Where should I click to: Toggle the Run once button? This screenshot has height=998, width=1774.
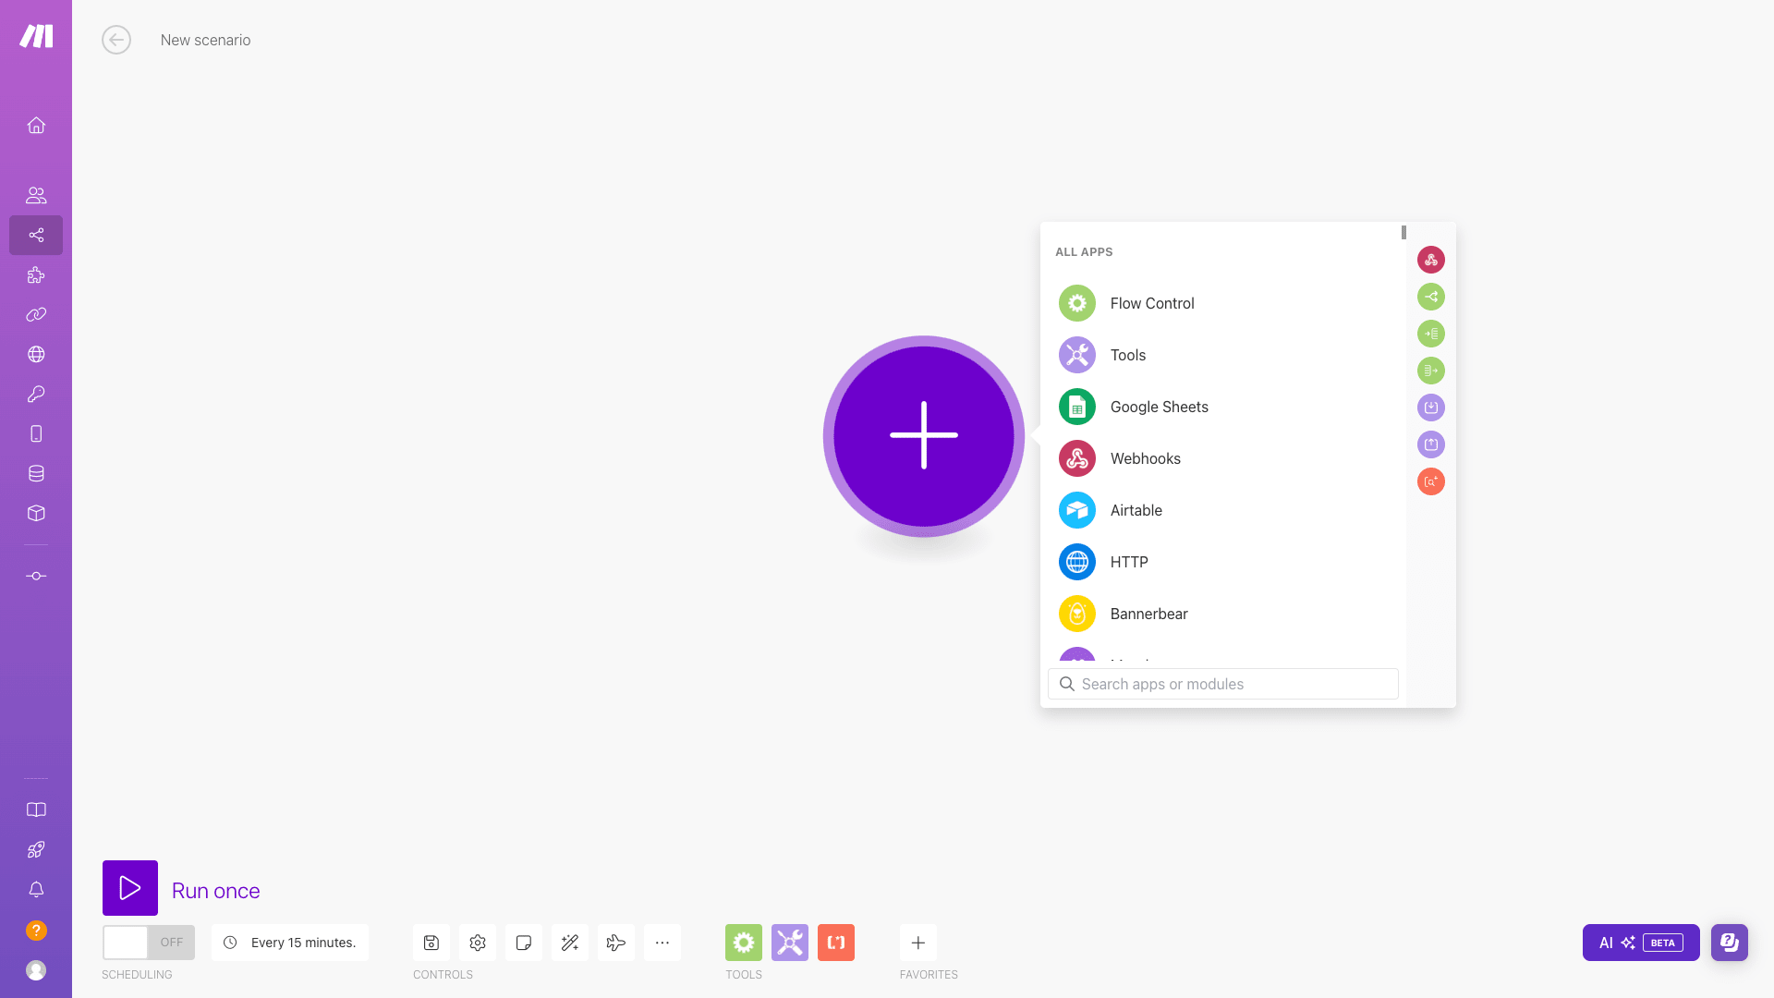pos(130,890)
